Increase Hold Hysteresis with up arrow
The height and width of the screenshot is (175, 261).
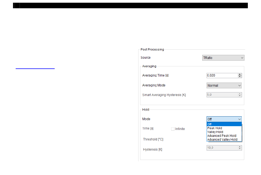(240, 147)
